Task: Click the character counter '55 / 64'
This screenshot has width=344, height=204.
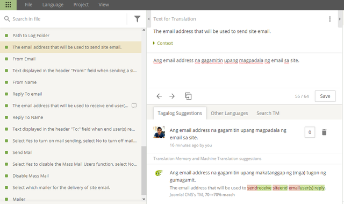Action: tap(302, 96)
